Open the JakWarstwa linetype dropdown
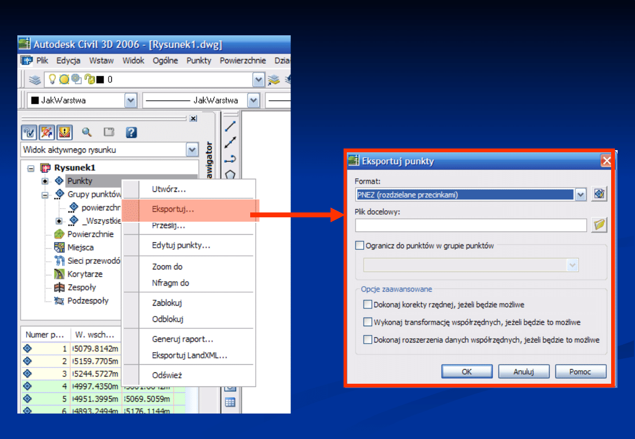 point(253,100)
